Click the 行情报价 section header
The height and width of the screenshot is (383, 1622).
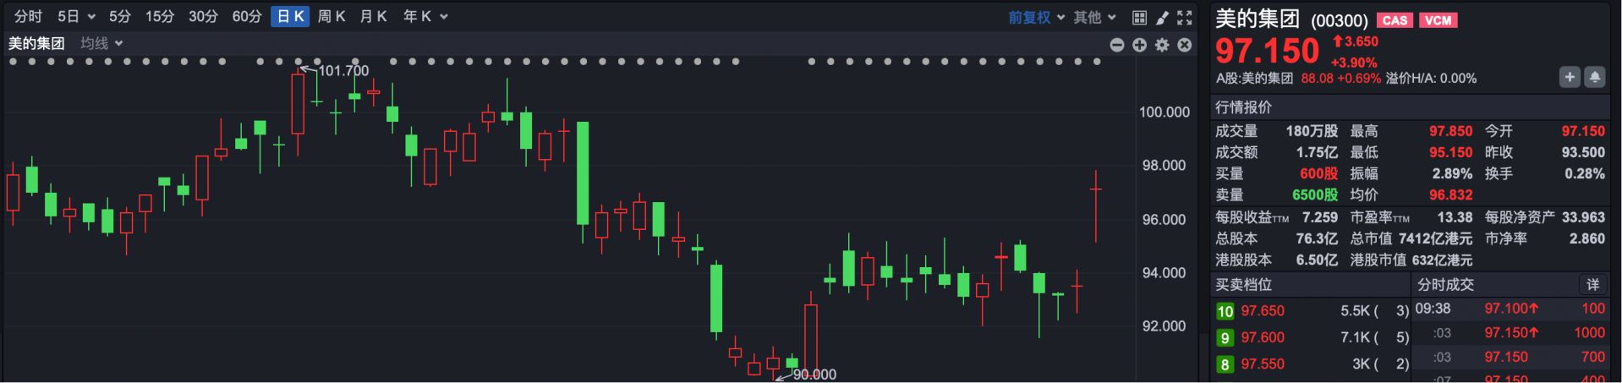pyautogui.click(x=1243, y=107)
